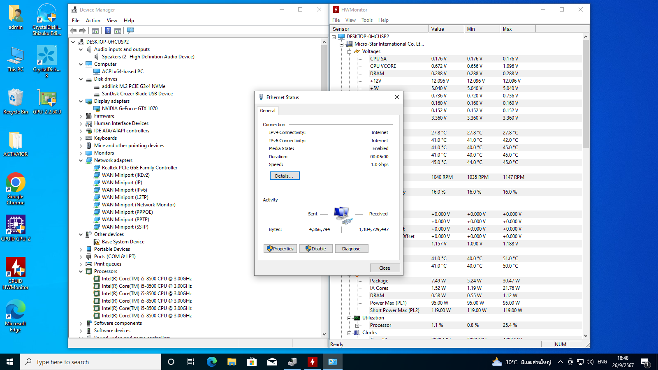Select Google Chrome desktop shortcut
The width and height of the screenshot is (658, 370).
(16, 189)
